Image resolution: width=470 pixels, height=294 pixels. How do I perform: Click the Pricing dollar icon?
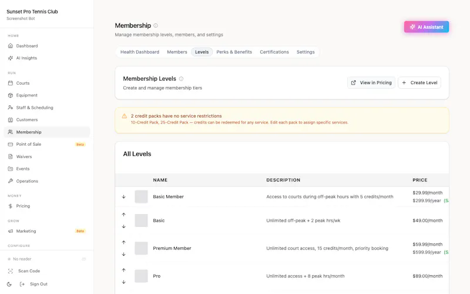pyautogui.click(x=11, y=206)
